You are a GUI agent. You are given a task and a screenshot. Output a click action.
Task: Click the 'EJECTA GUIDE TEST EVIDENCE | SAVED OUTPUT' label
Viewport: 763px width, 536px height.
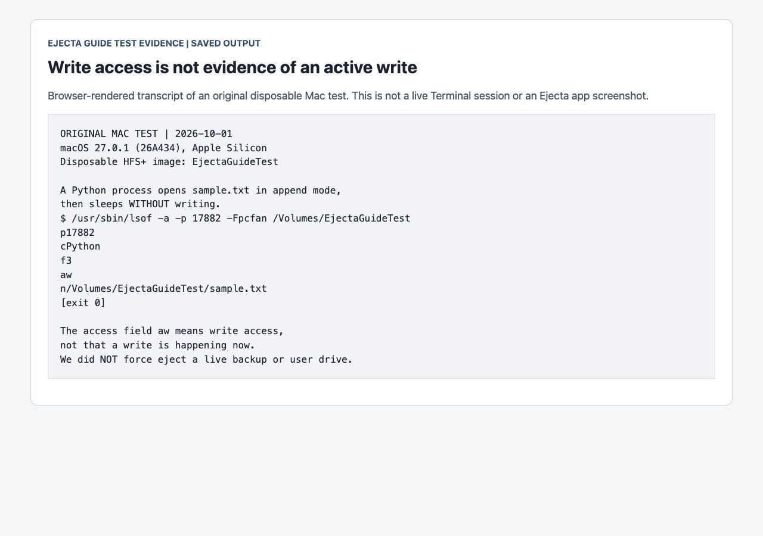click(x=154, y=43)
